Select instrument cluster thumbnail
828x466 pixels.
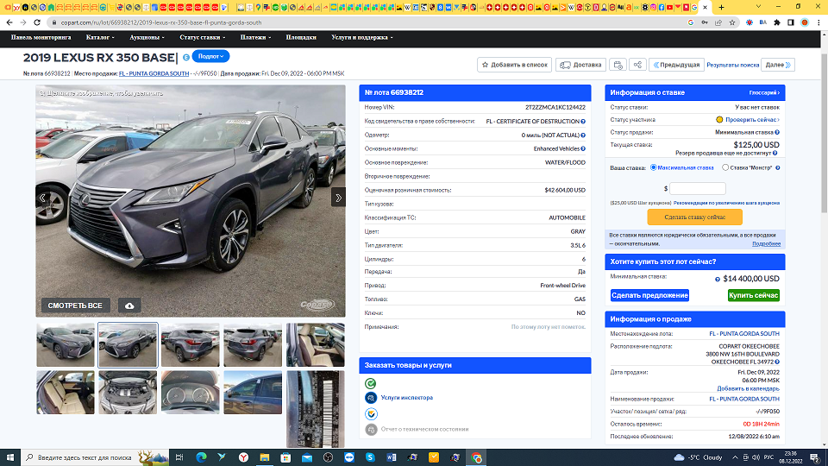(190, 392)
